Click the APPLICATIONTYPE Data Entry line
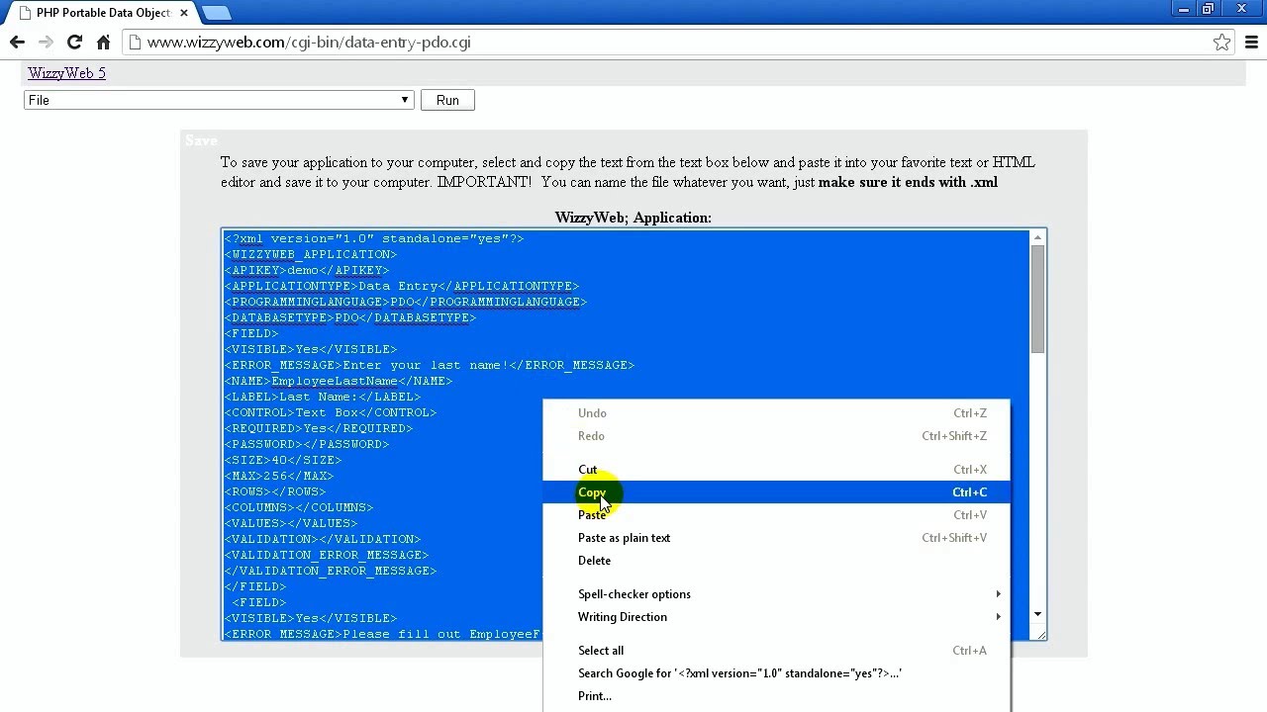Viewport: 1267px width, 712px height. [x=402, y=286]
